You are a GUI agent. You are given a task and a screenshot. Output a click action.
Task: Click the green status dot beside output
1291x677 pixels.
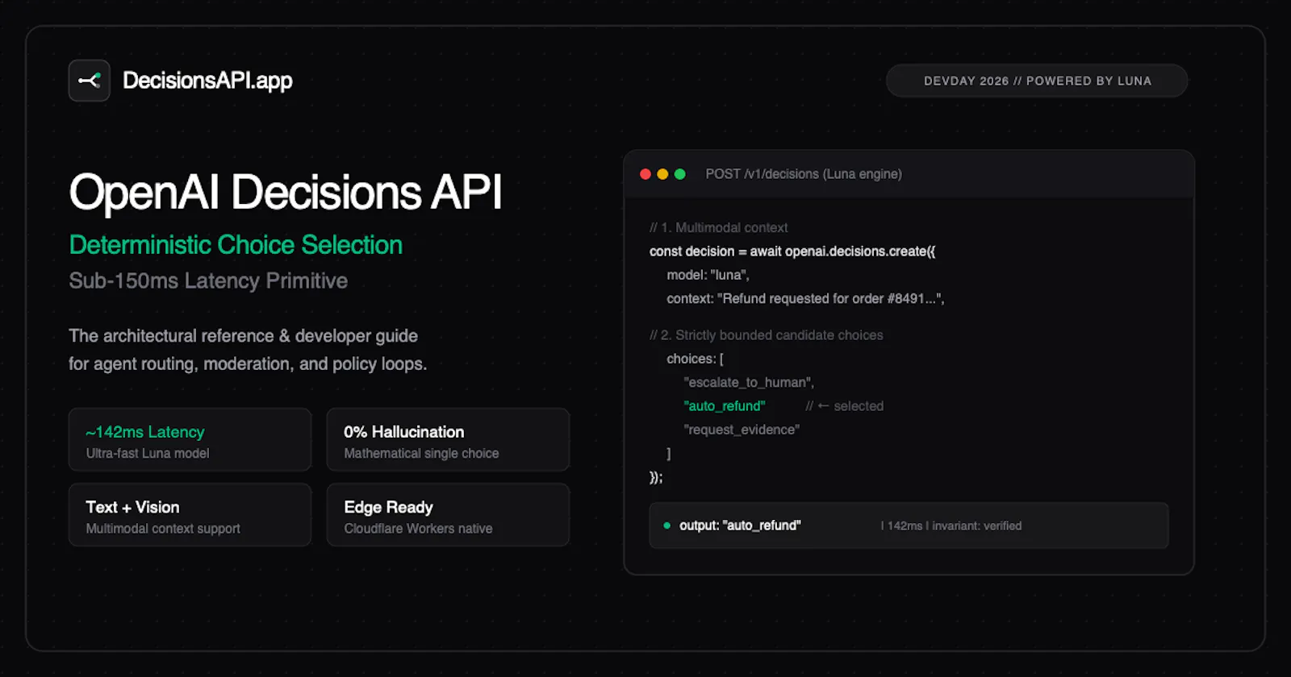(666, 525)
